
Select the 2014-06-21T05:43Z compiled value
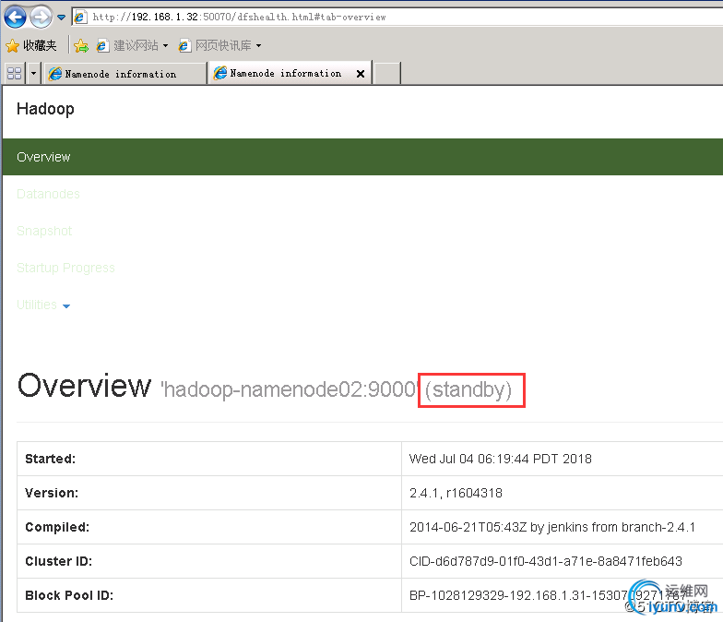[552, 527]
